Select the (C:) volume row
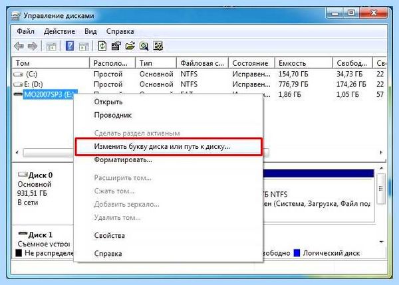The width and height of the screenshot is (399, 285). pos(199,74)
